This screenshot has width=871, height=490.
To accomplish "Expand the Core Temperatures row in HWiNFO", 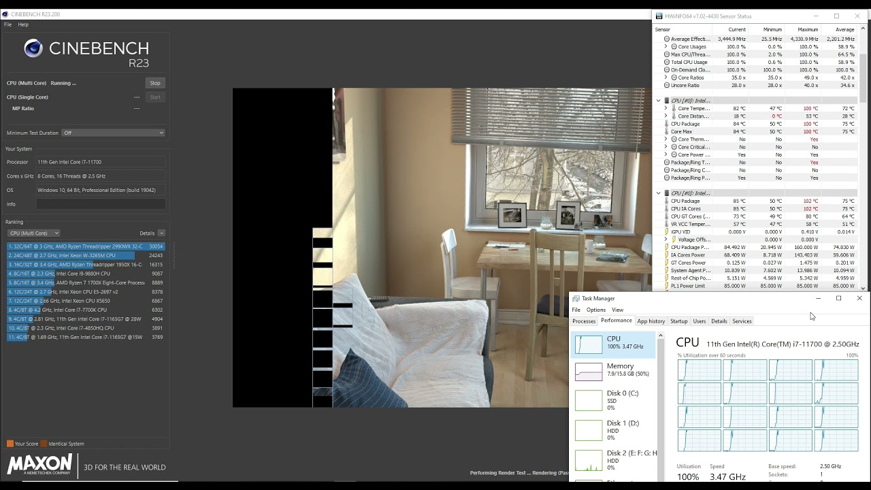I will point(665,108).
